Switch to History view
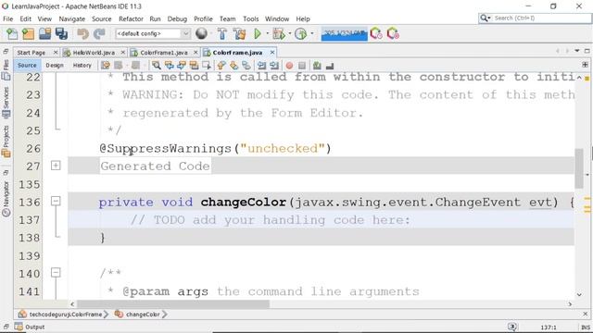 [x=82, y=66]
